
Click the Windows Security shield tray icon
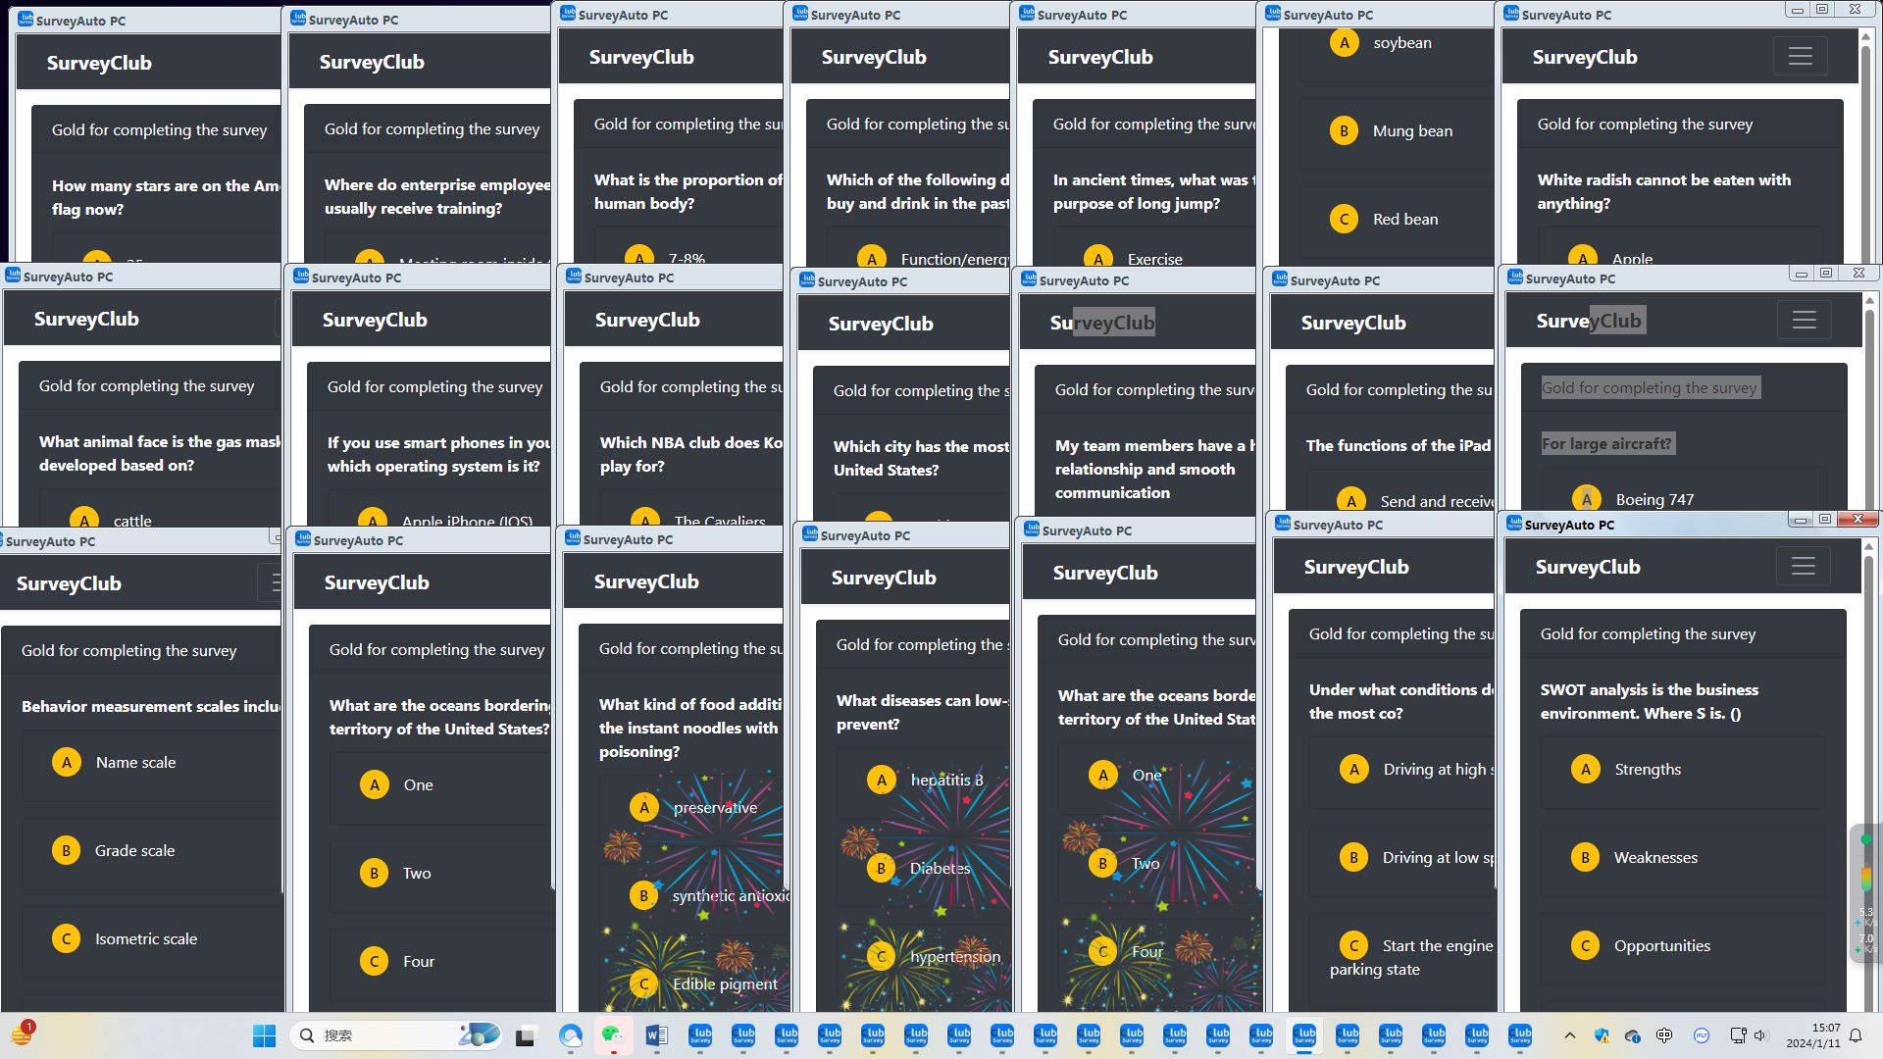tap(1602, 1035)
